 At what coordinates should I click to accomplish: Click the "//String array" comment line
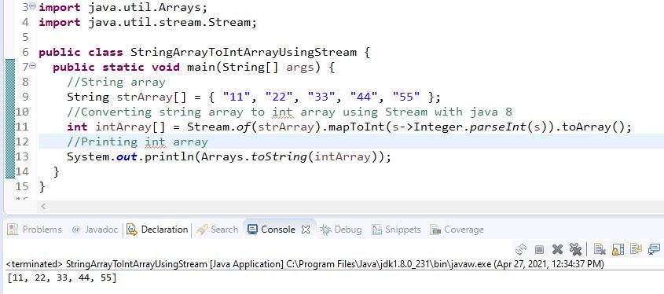pyautogui.click(x=116, y=83)
